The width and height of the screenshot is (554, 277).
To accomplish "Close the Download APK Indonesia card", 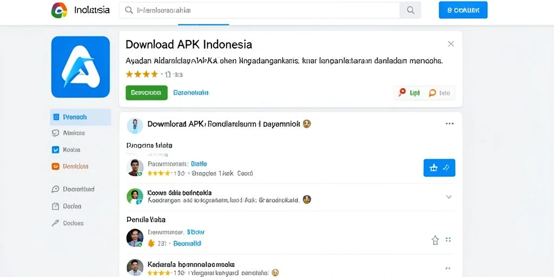I will pyautogui.click(x=451, y=44).
